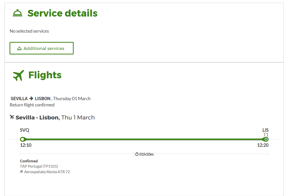Click the Flights section heading
285x196 pixels.
(x=45, y=75)
